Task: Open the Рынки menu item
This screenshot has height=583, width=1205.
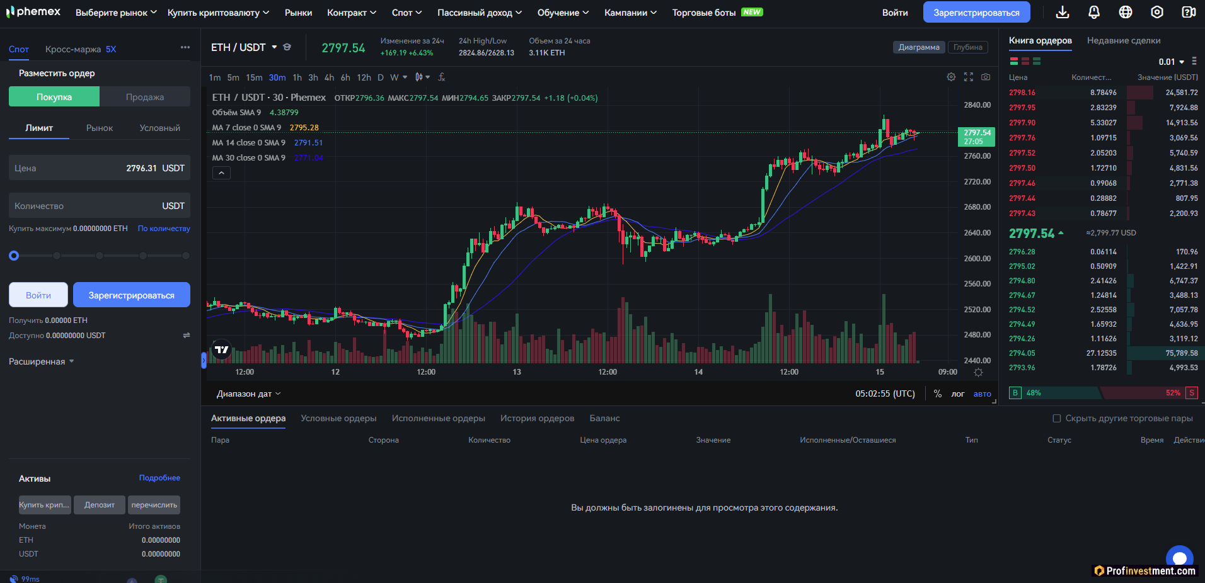Action: click(298, 13)
